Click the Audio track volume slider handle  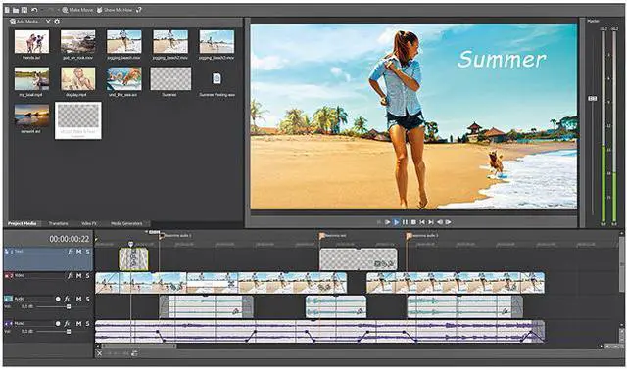click(x=69, y=307)
